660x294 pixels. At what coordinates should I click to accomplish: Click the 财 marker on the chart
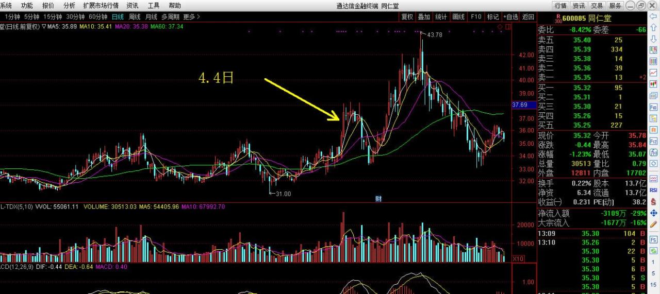pyautogui.click(x=378, y=199)
